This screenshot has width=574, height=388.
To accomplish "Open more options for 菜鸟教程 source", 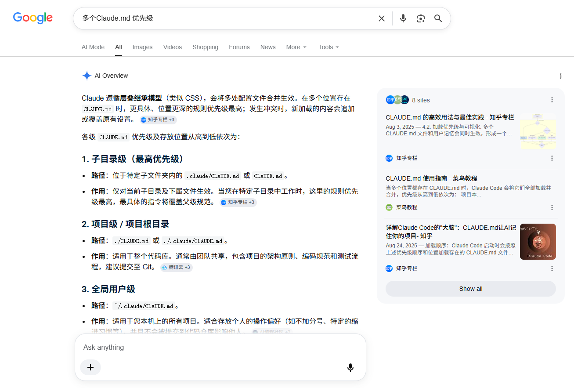I will point(552,207).
